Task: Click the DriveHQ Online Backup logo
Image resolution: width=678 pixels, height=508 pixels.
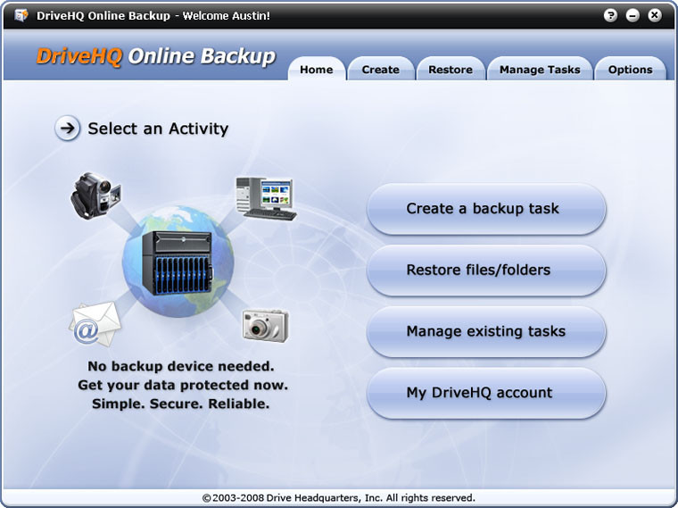Action: [x=155, y=56]
